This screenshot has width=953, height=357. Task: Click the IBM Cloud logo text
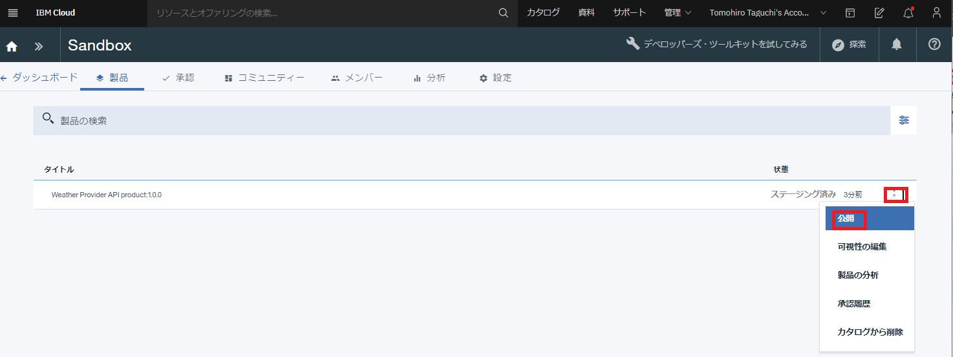(x=56, y=13)
